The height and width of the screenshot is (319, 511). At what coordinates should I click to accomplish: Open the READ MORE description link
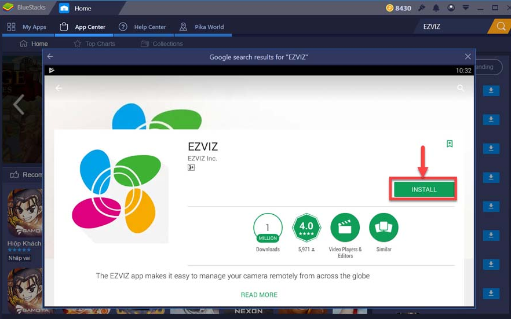pyautogui.click(x=259, y=295)
